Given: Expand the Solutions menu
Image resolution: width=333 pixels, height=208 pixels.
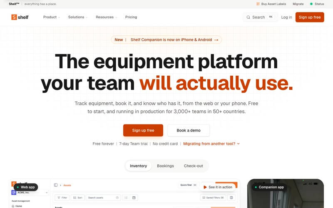Looking at the screenshot, I should click(78, 17).
